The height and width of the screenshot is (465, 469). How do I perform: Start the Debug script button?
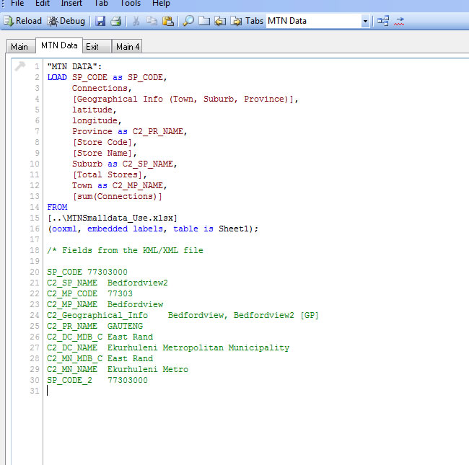point(66,21)
